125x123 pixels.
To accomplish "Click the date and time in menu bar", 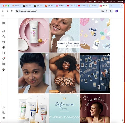I will point(114,2).
